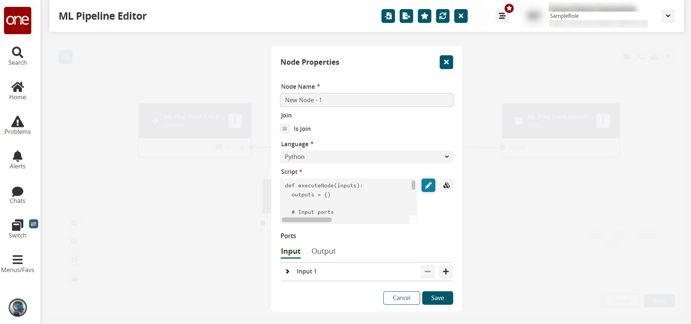
Task: Switch to the Output ports tab
Action: tap(323, 251)
